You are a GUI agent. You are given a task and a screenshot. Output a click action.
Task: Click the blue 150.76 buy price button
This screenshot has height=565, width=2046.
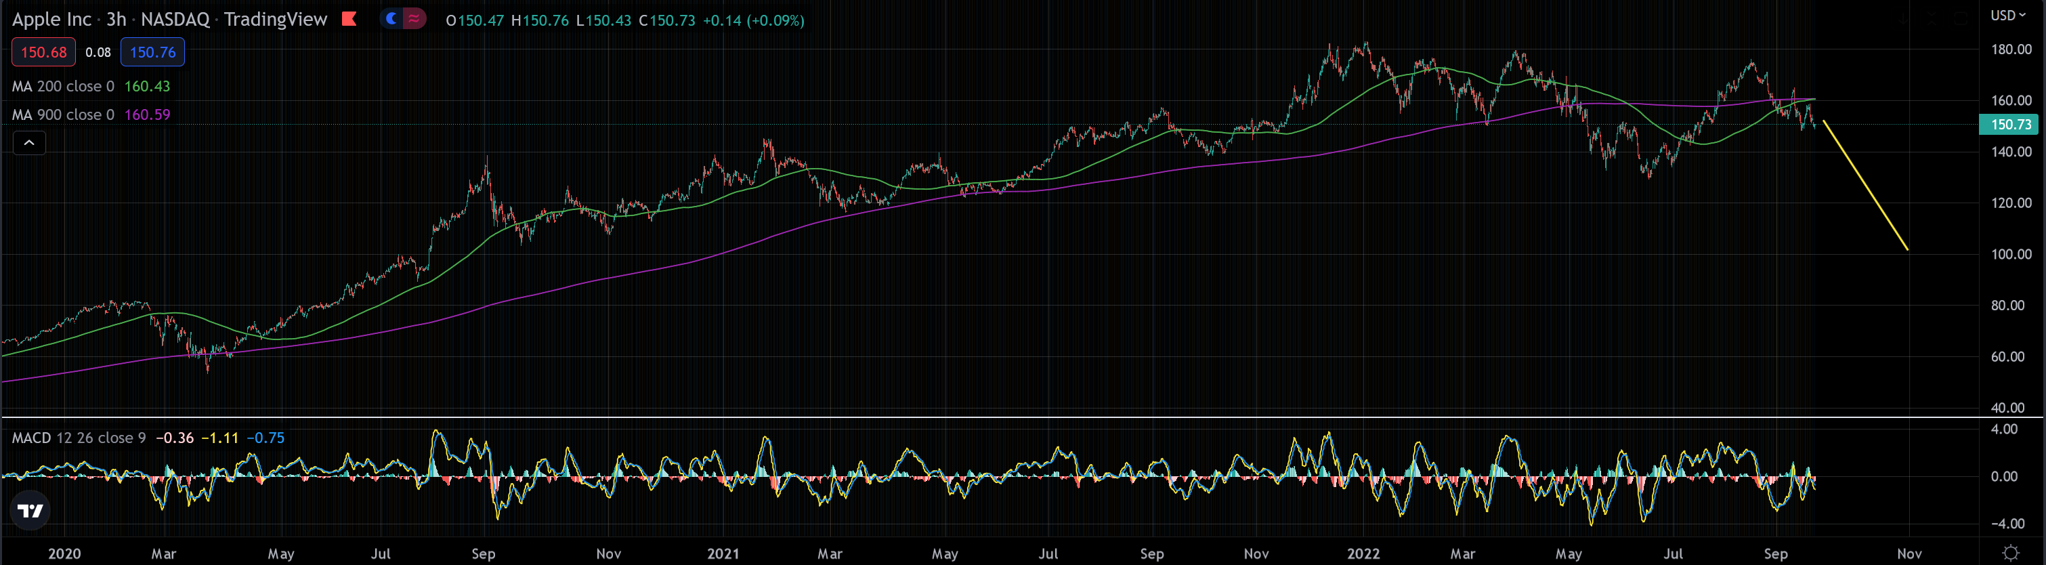tap(152, 52)
